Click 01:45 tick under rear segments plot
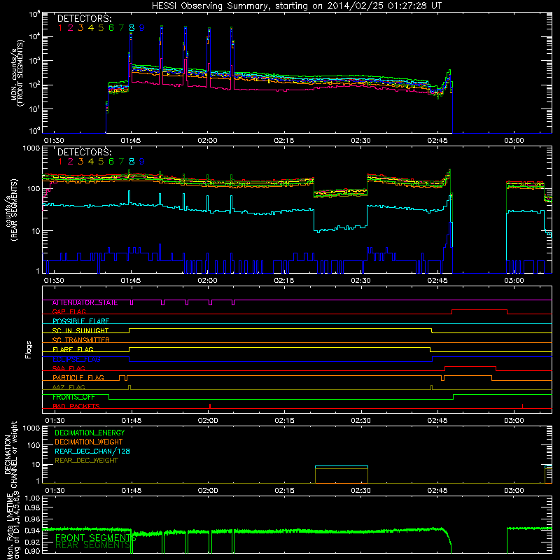The width and height of the screenshot is (560, 560). click(131, 281)
